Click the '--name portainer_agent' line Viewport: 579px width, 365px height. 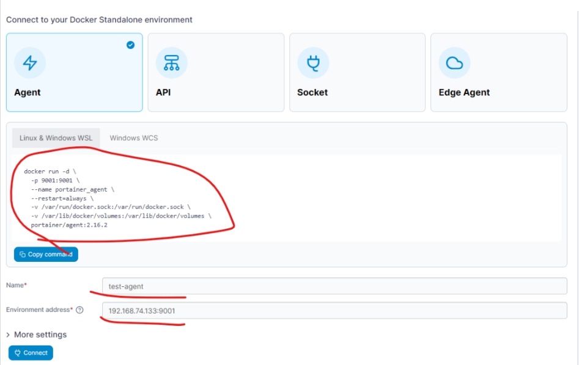(x=73, y=189)
